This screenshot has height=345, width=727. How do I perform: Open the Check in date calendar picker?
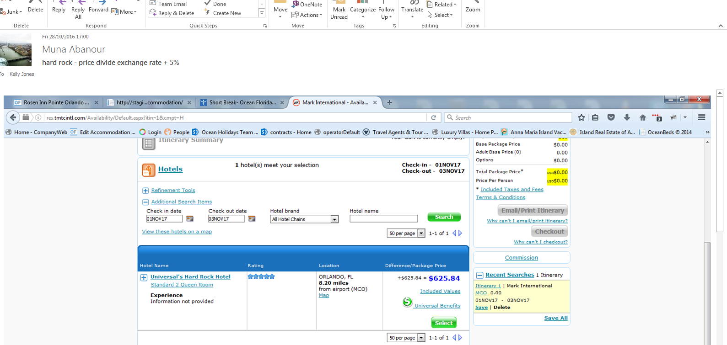[190, 219]
